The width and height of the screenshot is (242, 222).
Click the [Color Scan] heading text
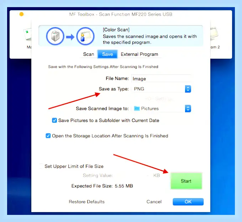(116, 30)
